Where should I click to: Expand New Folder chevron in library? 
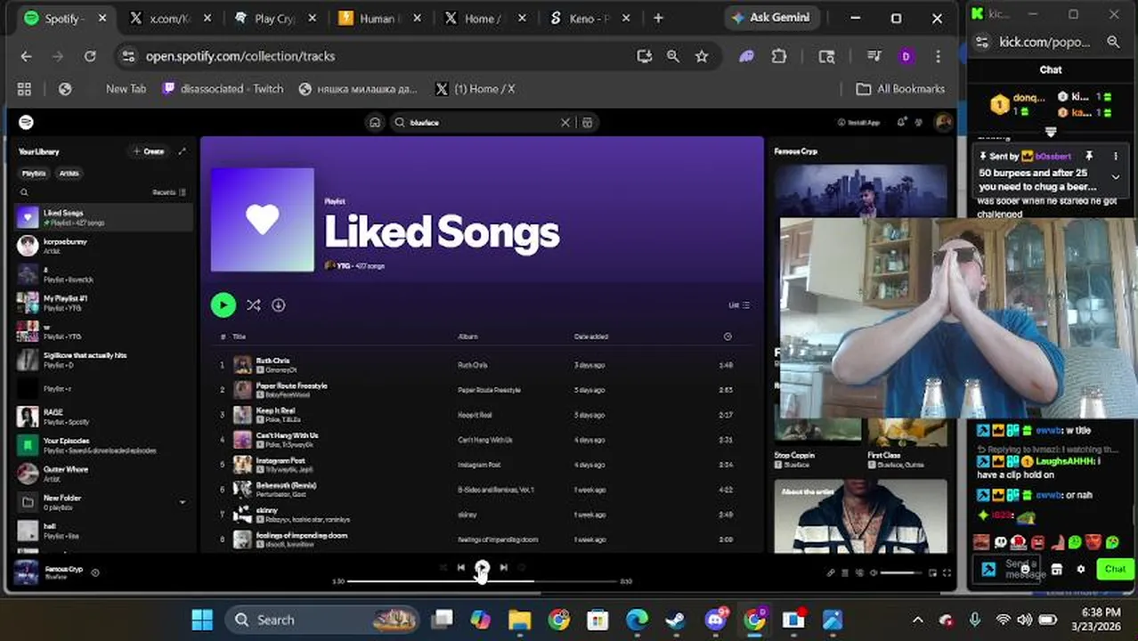coord(183,502)
